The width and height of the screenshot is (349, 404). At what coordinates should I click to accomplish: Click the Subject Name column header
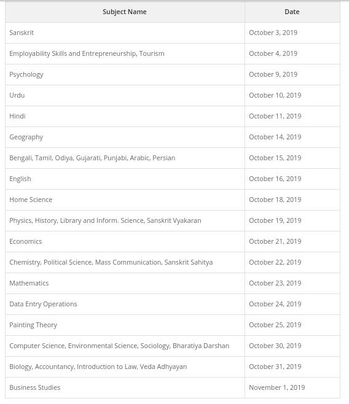coord(125,12)
